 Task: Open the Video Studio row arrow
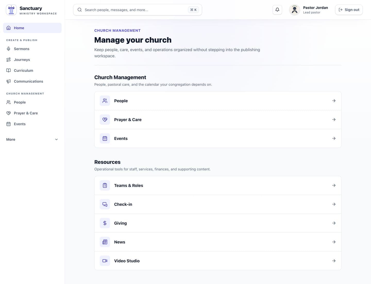click(x=334, y=261)
